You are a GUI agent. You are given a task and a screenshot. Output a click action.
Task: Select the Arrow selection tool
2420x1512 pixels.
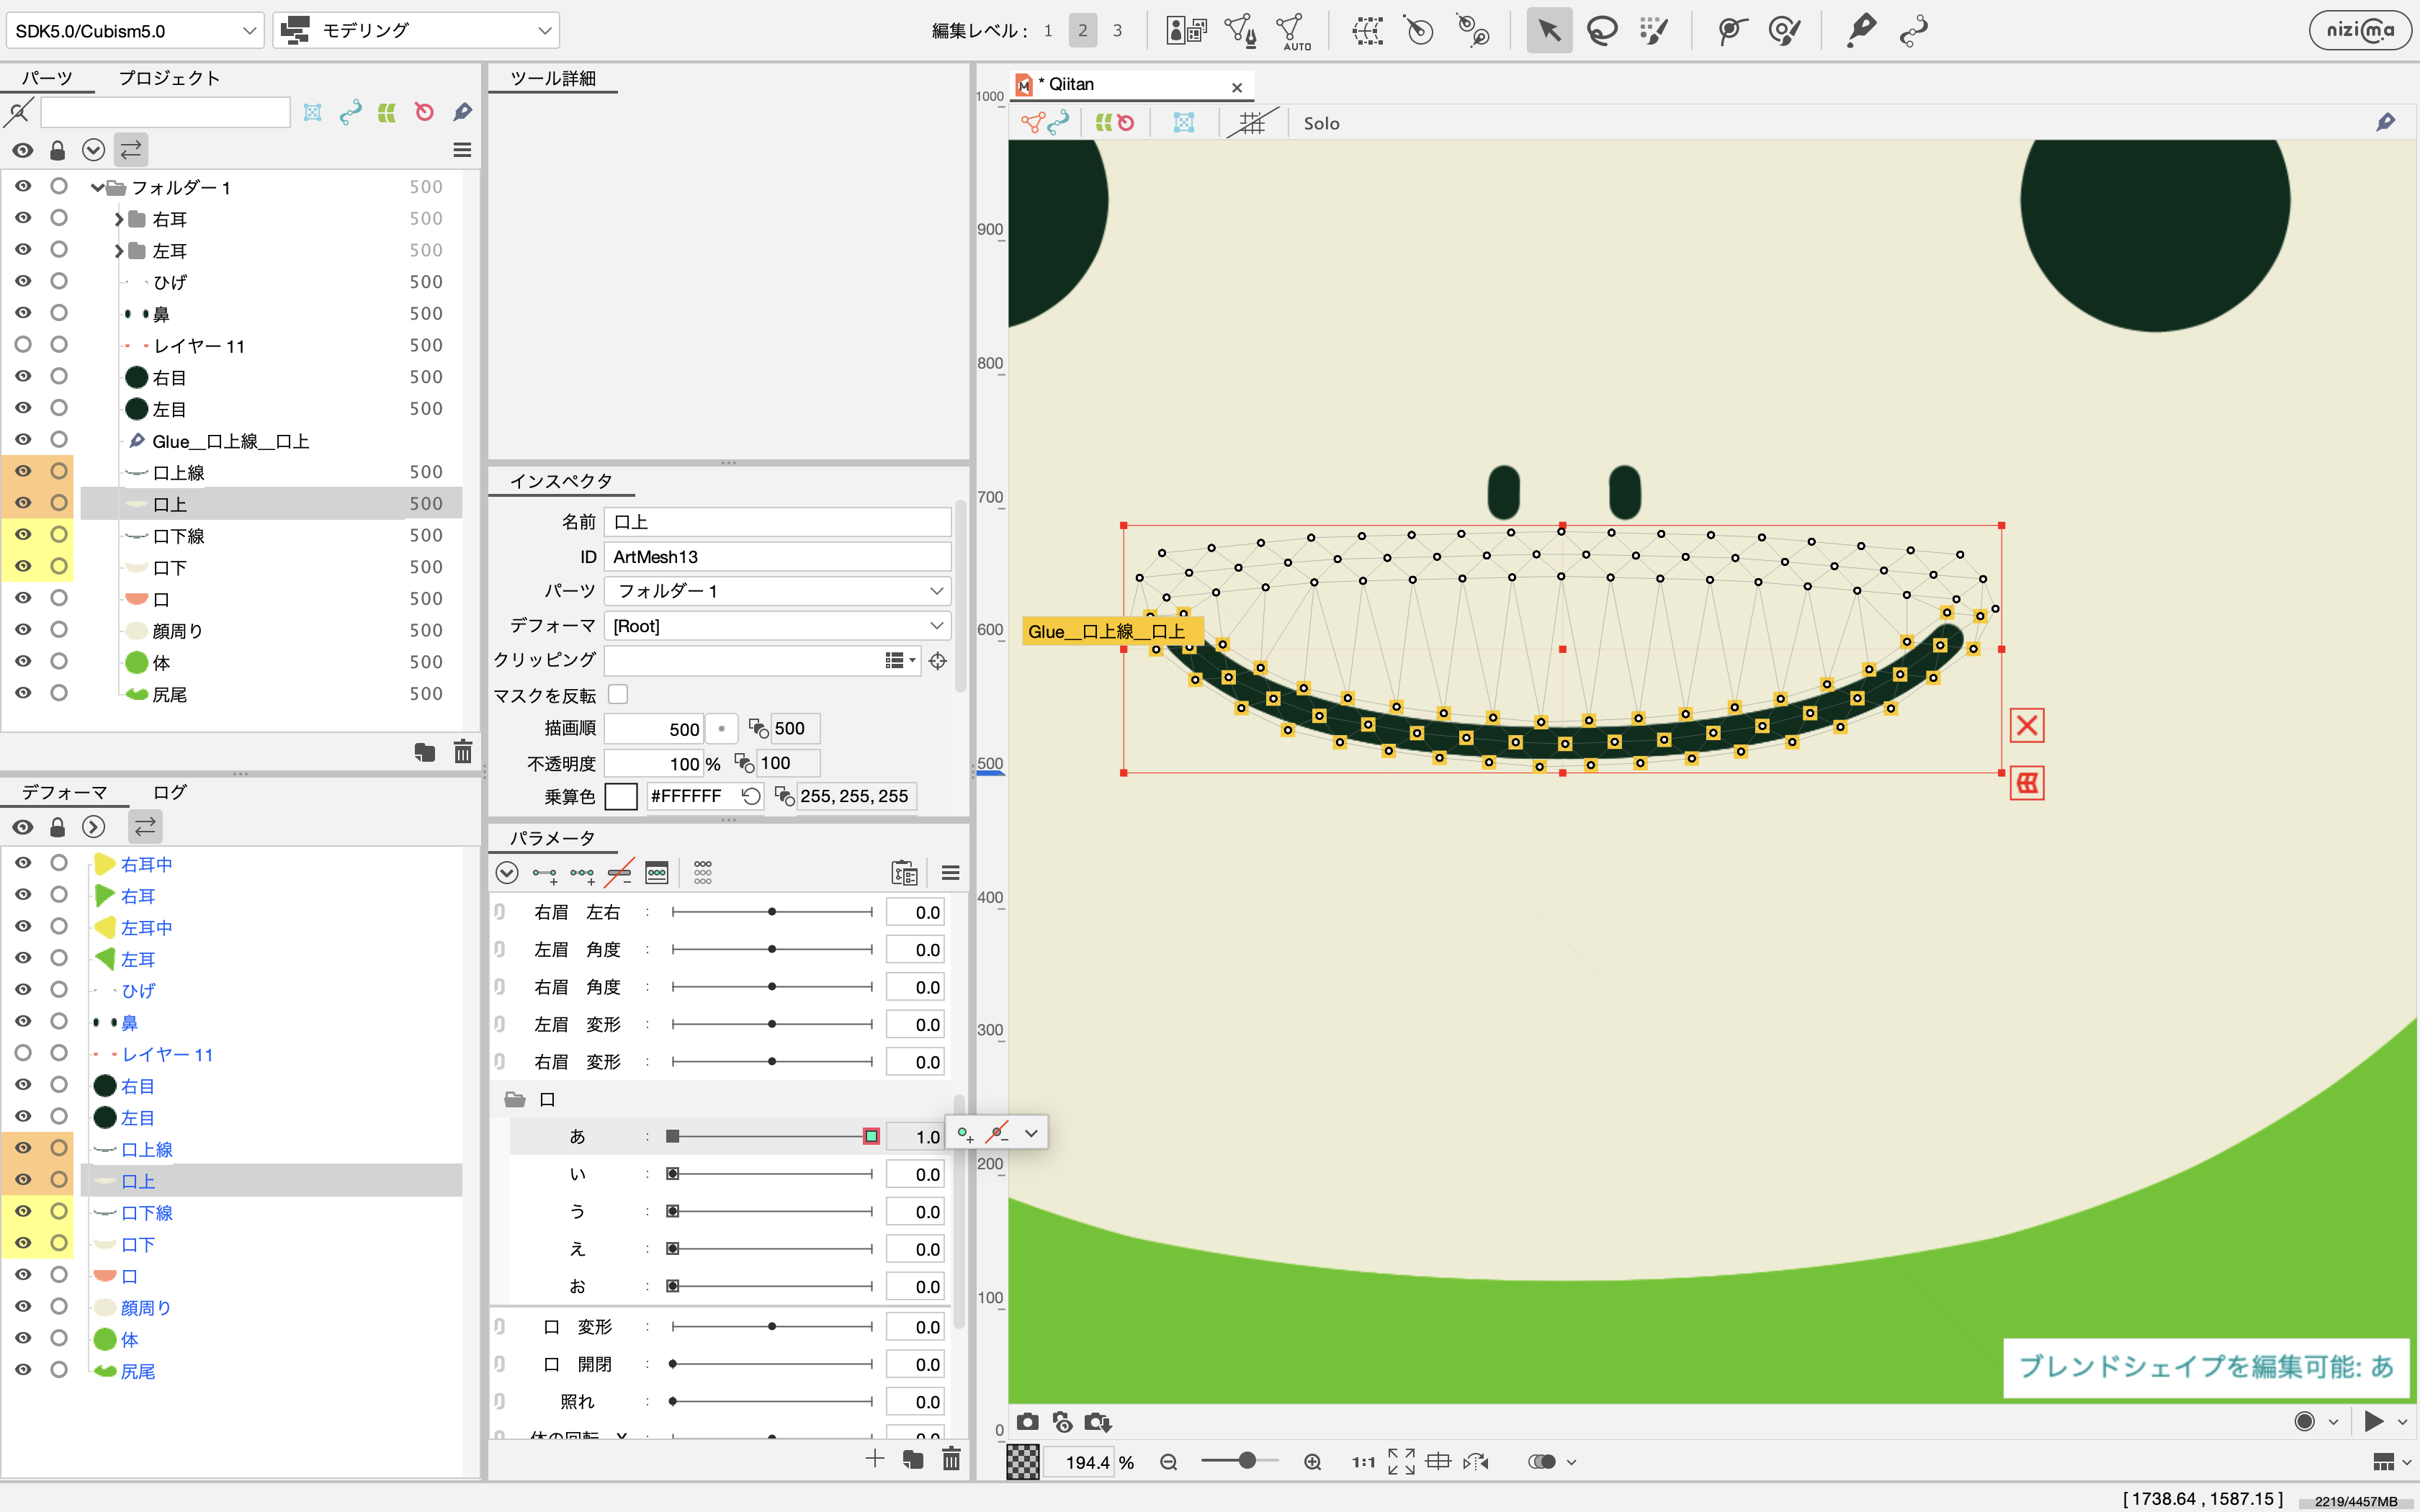[x=1548, y=31]
